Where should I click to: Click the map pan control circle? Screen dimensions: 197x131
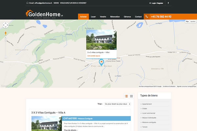[6, 25]
